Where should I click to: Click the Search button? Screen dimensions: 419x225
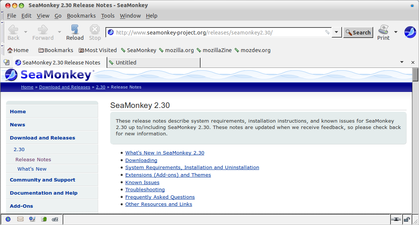(358, 33)
